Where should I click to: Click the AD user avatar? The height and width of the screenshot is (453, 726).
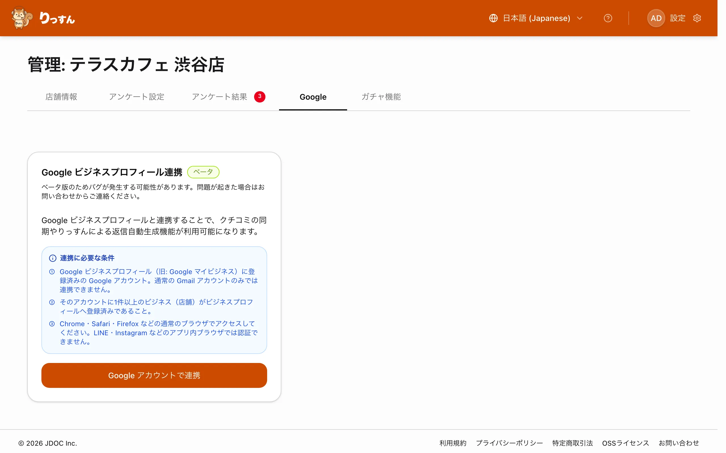click(x=656, y=18)
